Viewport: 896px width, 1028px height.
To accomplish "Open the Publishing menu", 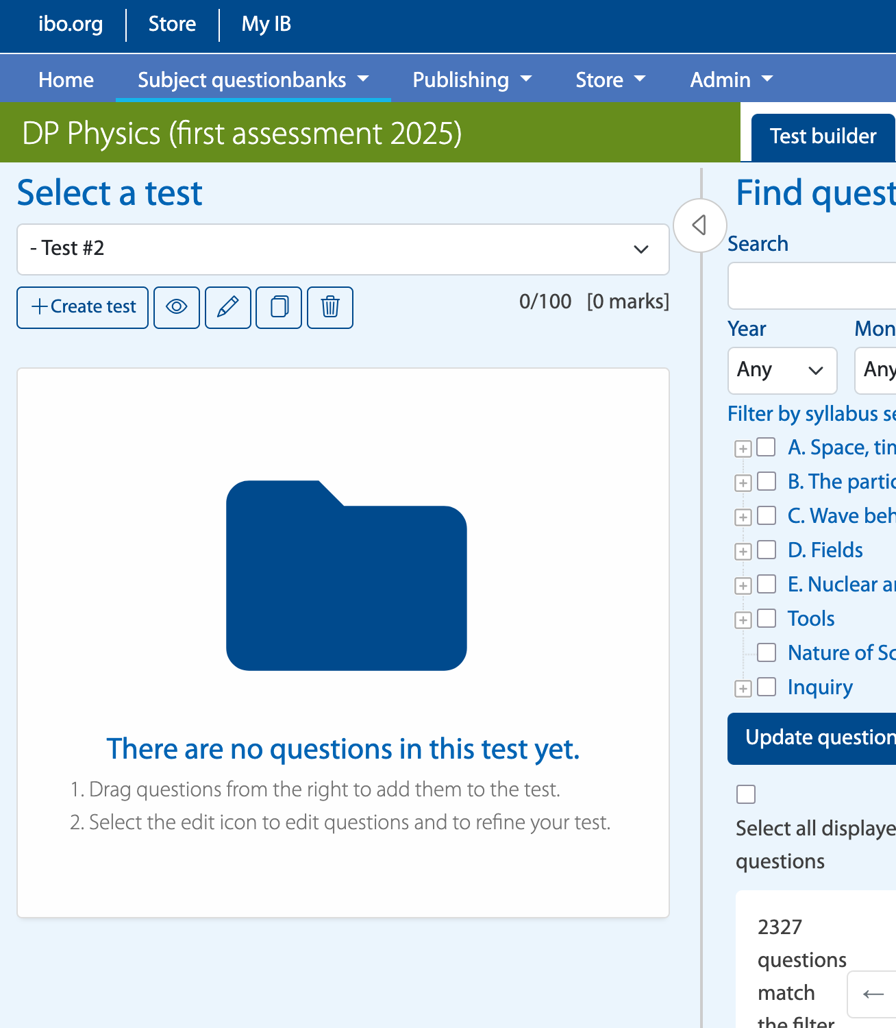I will coord(472,80).
